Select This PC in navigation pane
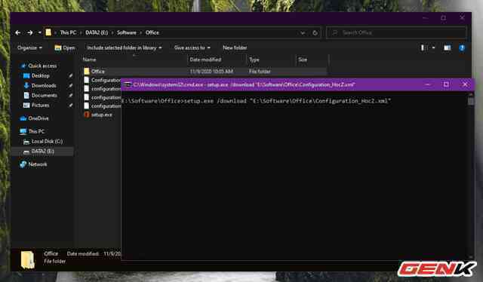 tap(32, 131)
